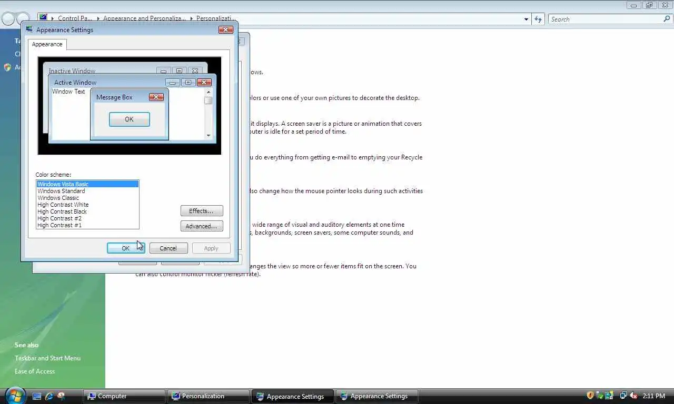Click the refresh button beside address bar
Image resolution: width=674 pixels, height=404 pixels.
(538, 19)
